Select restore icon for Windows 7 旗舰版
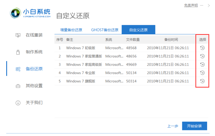 coord(202,81)
